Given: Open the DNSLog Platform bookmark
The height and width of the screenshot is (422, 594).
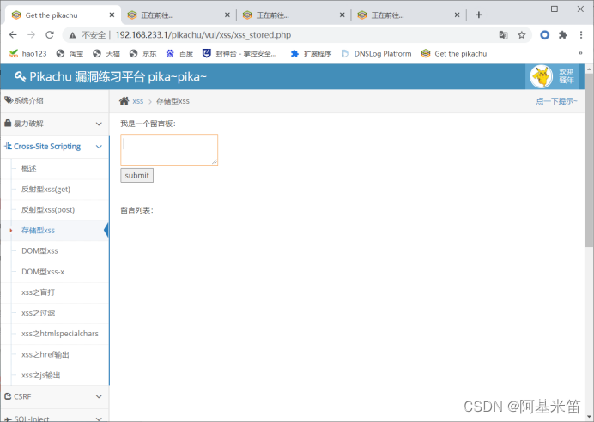Looking at the screenshot, I should (x=377, y=54).
